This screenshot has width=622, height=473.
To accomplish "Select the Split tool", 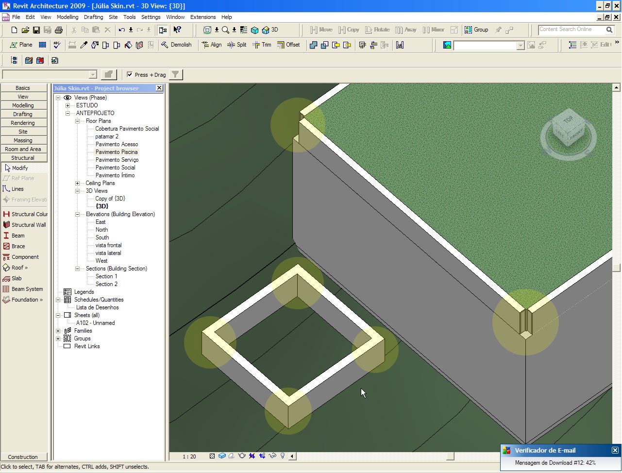I will click(237, 45).
